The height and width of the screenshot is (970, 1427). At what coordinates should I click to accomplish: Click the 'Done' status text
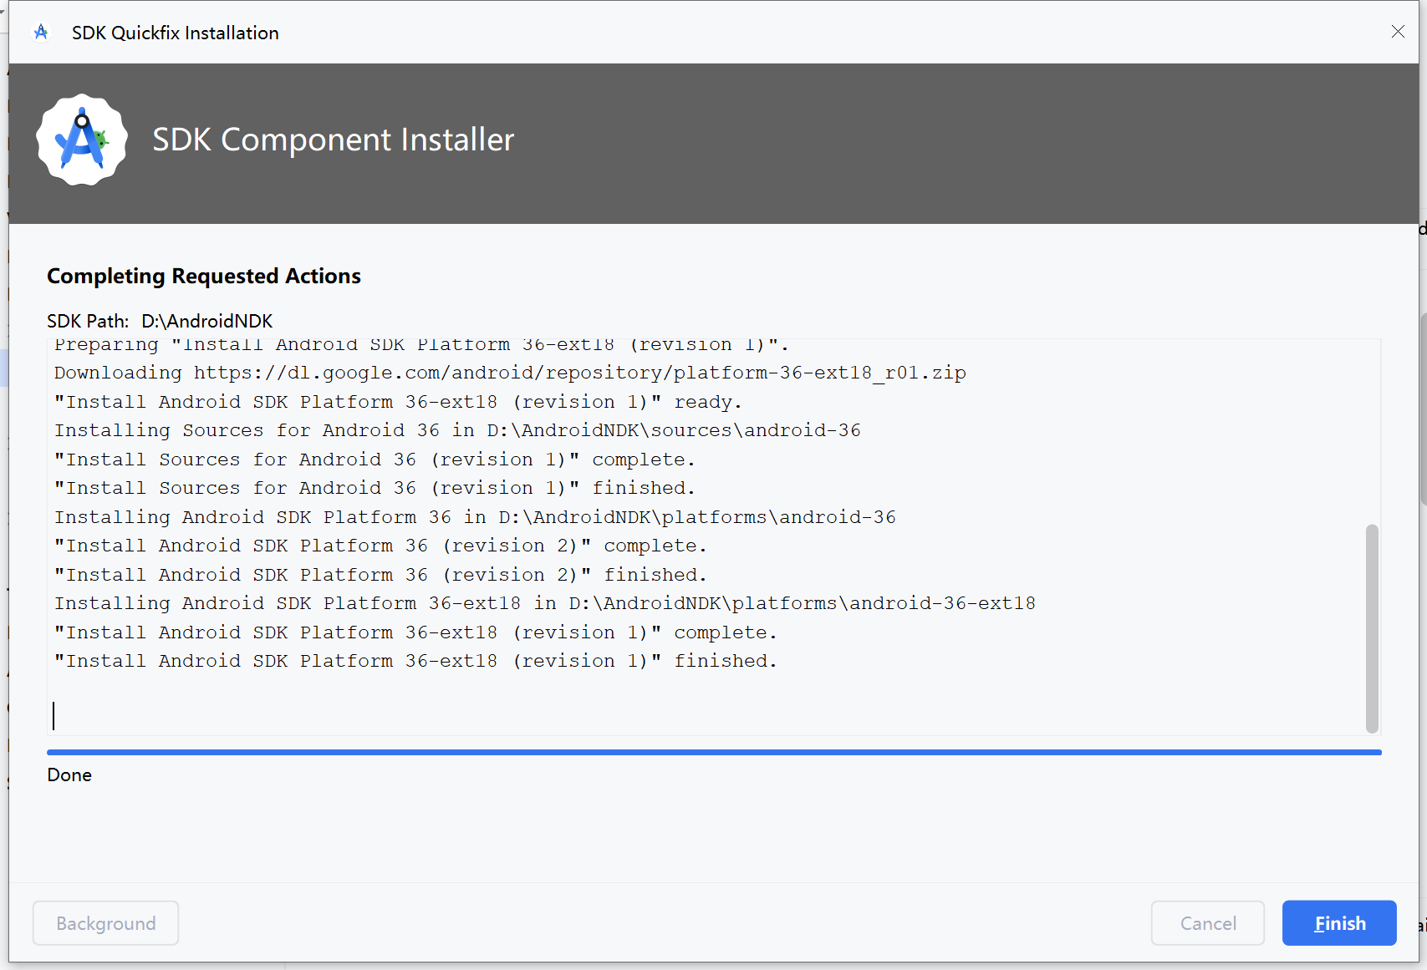click(x=69, y=775)
